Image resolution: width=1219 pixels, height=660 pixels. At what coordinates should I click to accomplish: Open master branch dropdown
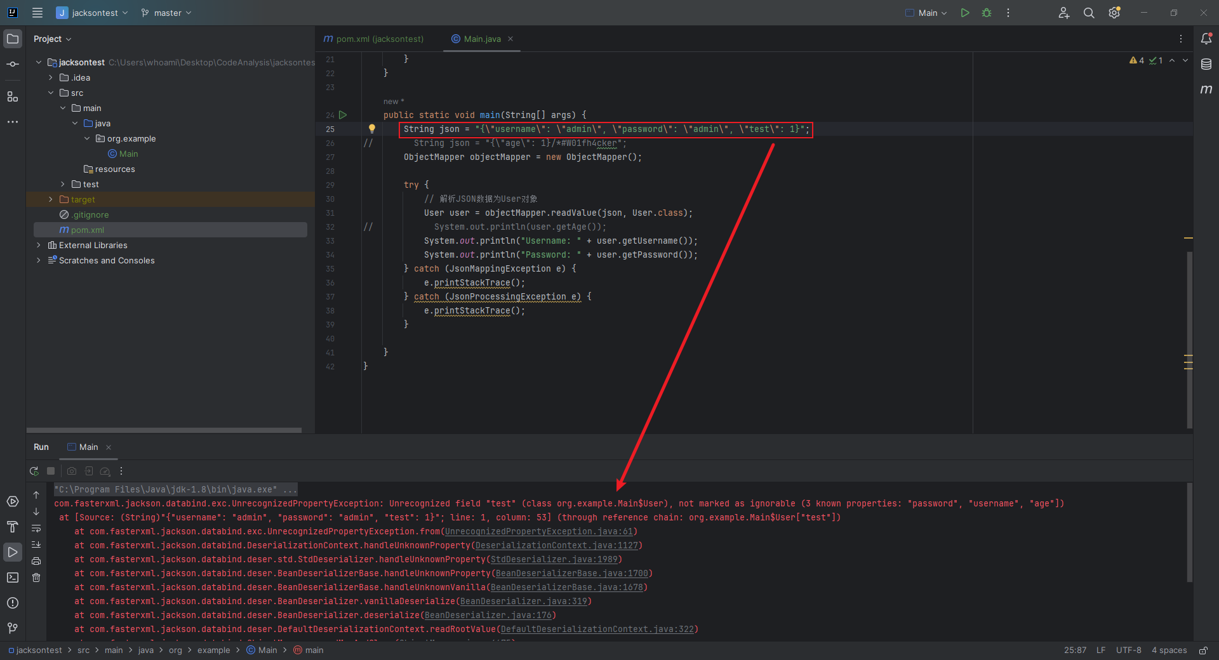(x=166, y=13)
